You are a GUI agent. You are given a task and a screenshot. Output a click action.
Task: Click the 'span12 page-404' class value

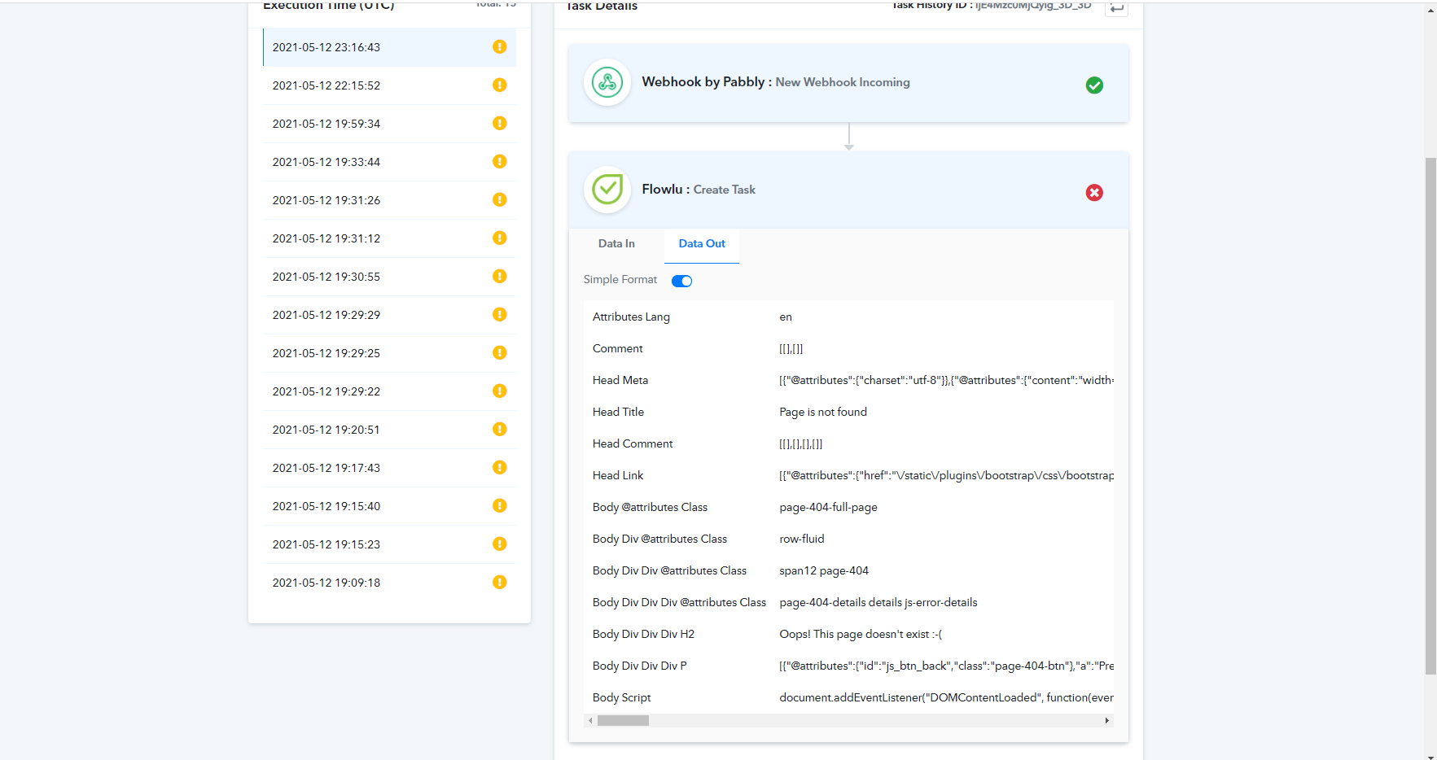(x=824, y=571)
